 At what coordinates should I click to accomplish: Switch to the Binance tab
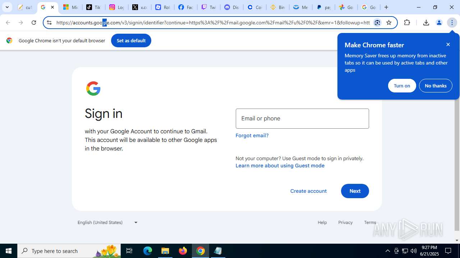277,7
